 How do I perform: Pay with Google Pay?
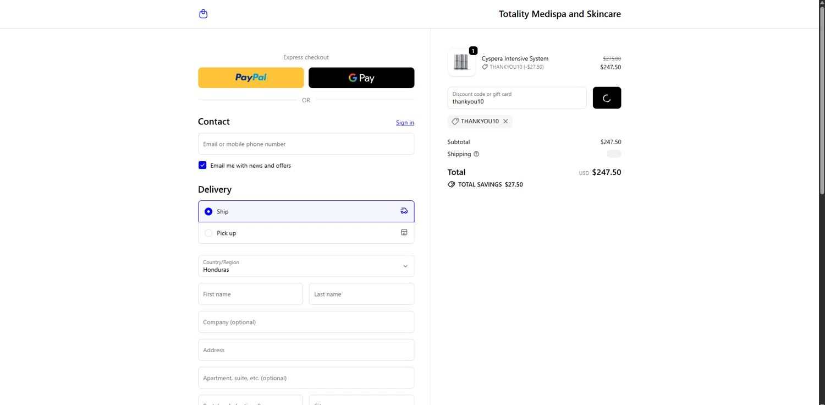(x=361, y=78)
